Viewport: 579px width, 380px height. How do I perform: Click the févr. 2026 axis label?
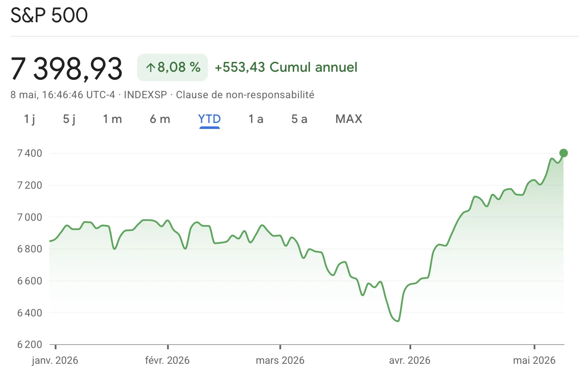click(x=168, y=360)
